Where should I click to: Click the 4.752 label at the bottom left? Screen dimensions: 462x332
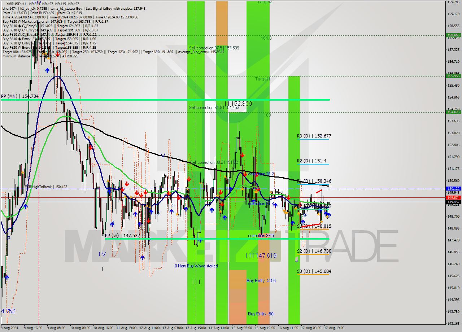tap(8, 311)
